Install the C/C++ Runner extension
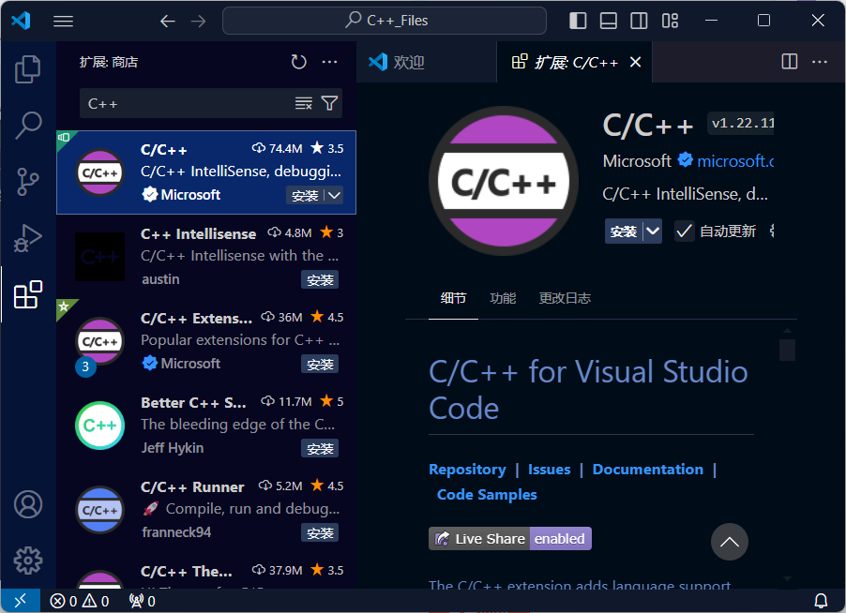Screen dimensions: 846x613 pyautogui.click(x=320, y=532)
